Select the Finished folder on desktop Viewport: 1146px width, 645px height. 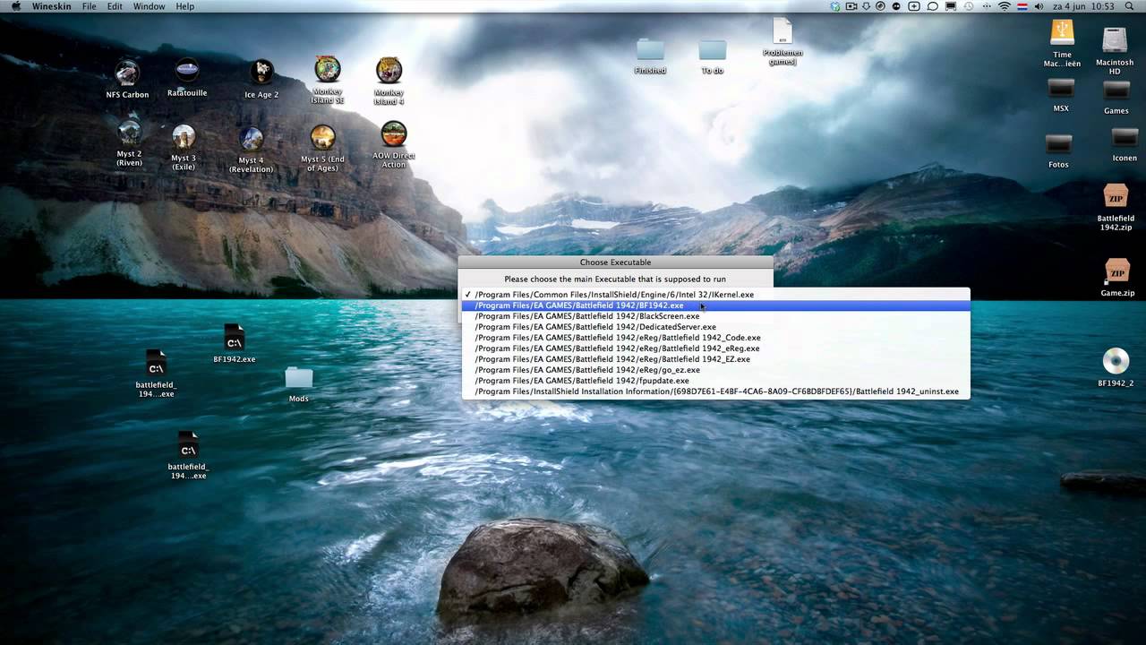coord(650,50)
